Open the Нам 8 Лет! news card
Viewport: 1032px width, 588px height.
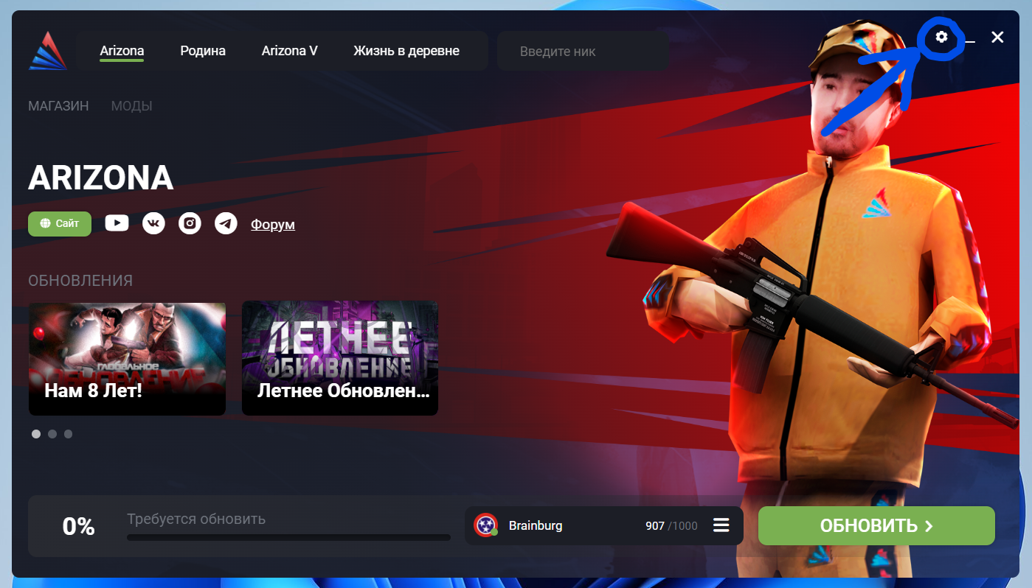127,358
